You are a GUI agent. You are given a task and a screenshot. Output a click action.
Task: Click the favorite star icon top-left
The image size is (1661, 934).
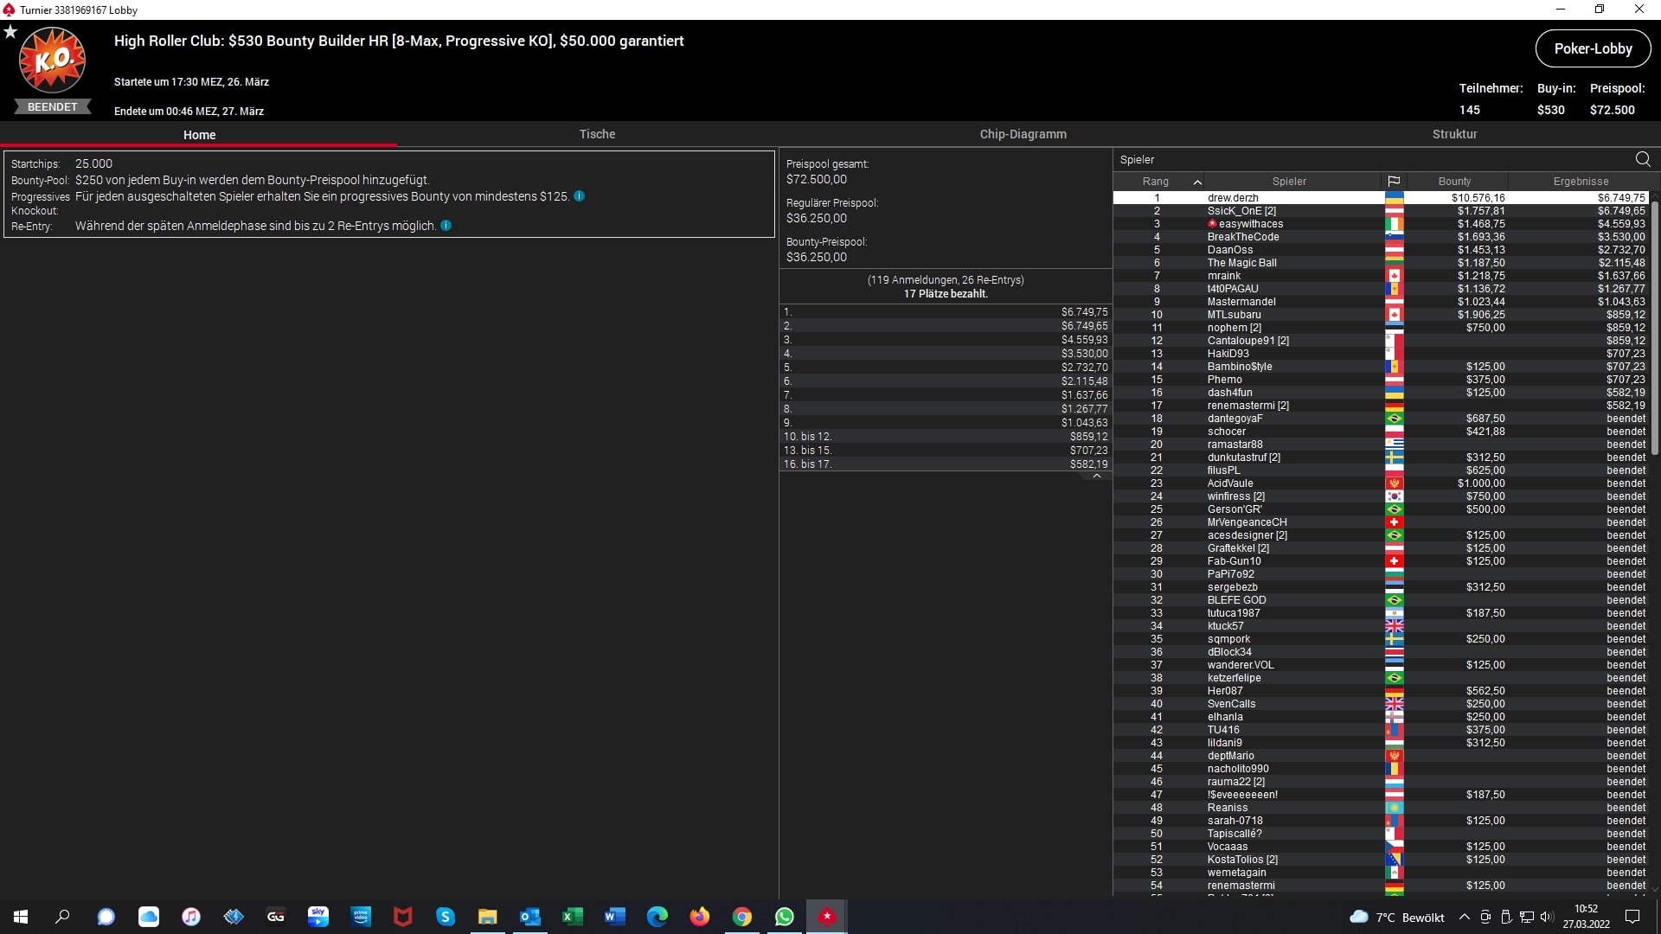click(x=10, y=32)
